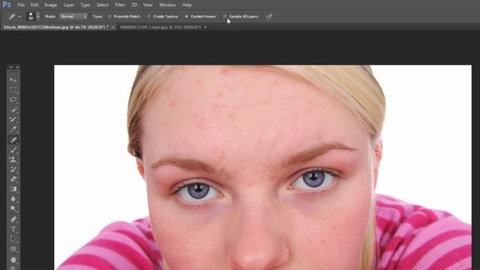Viewport: 480px width, 270px height.
Task: Click the 'Mode:' label in options bar
Action: tap(50, 16)
